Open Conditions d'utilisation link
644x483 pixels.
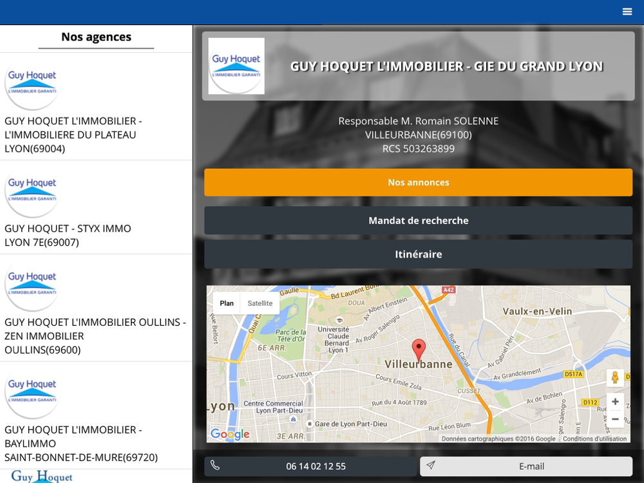pyautogui.click(x=594, y=439)
